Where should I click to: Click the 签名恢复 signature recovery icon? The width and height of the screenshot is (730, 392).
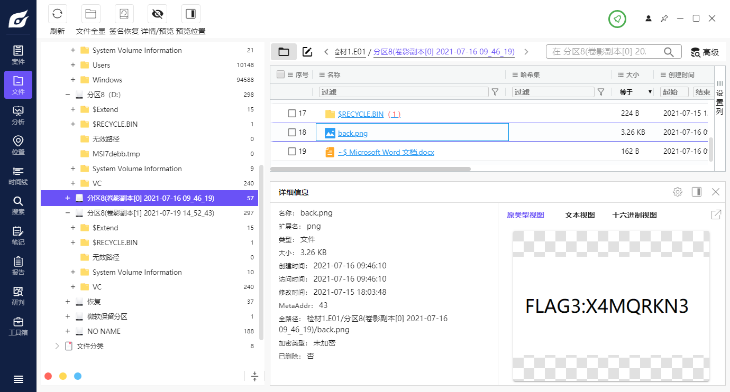124,14
